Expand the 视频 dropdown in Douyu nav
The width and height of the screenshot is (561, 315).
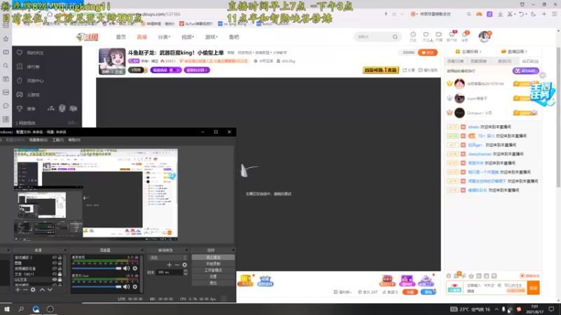pos(187,37)
